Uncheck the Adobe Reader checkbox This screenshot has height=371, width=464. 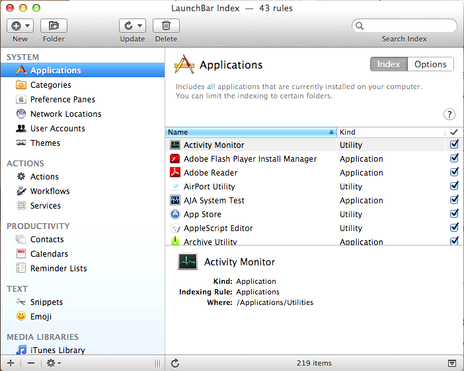click(x=454, y=172)
